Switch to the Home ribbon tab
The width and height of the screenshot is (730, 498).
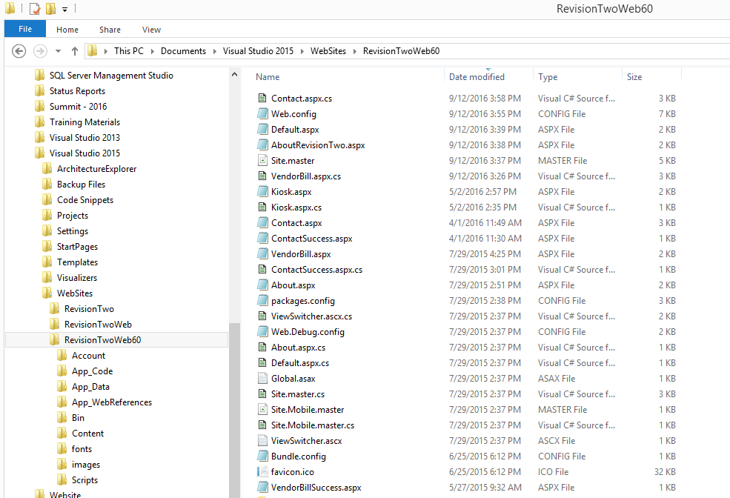pyautogui.click(x=67, y=30)
